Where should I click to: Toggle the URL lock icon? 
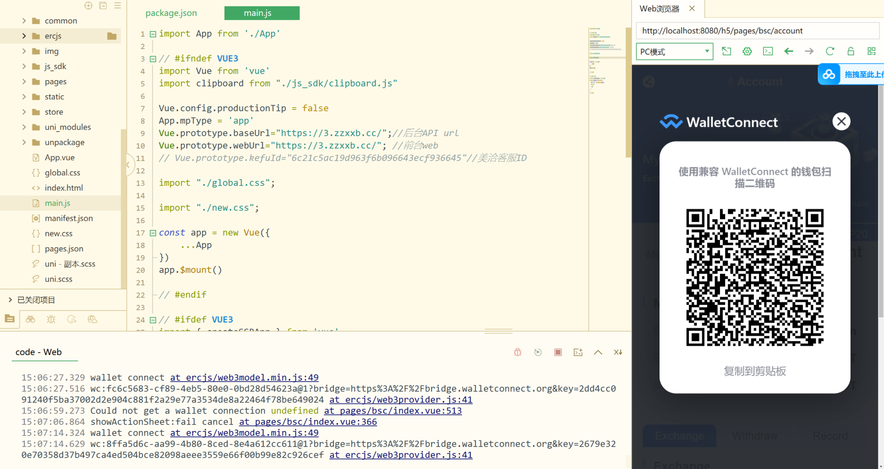tap(850, 51)
